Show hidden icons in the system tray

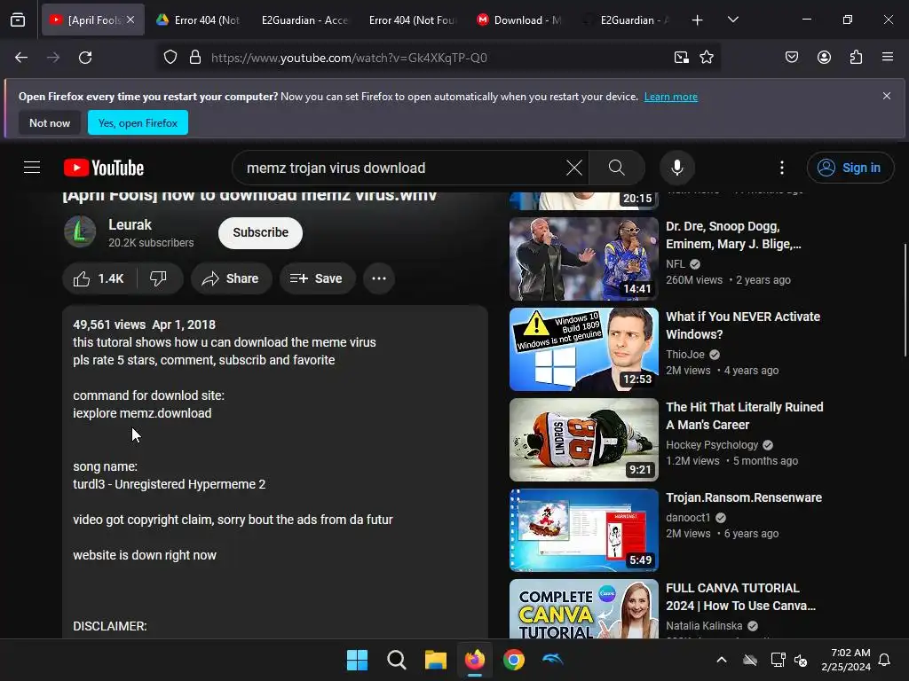pos(722,660)
